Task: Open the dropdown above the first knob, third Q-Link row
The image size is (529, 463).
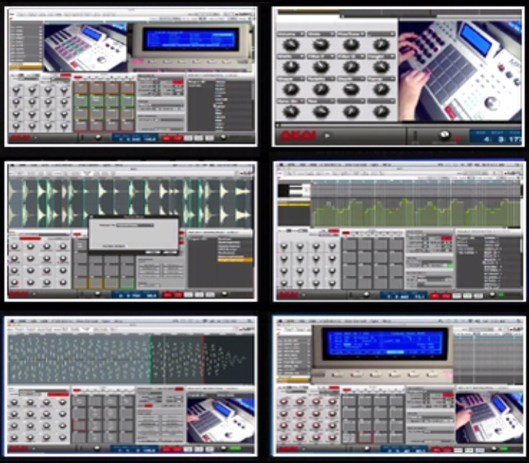Action: tap(291, 79)
